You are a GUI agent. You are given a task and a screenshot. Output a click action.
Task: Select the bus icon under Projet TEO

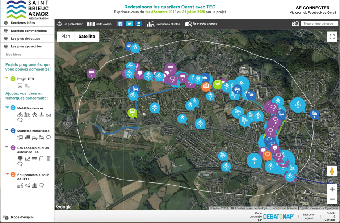click(20, 85)
